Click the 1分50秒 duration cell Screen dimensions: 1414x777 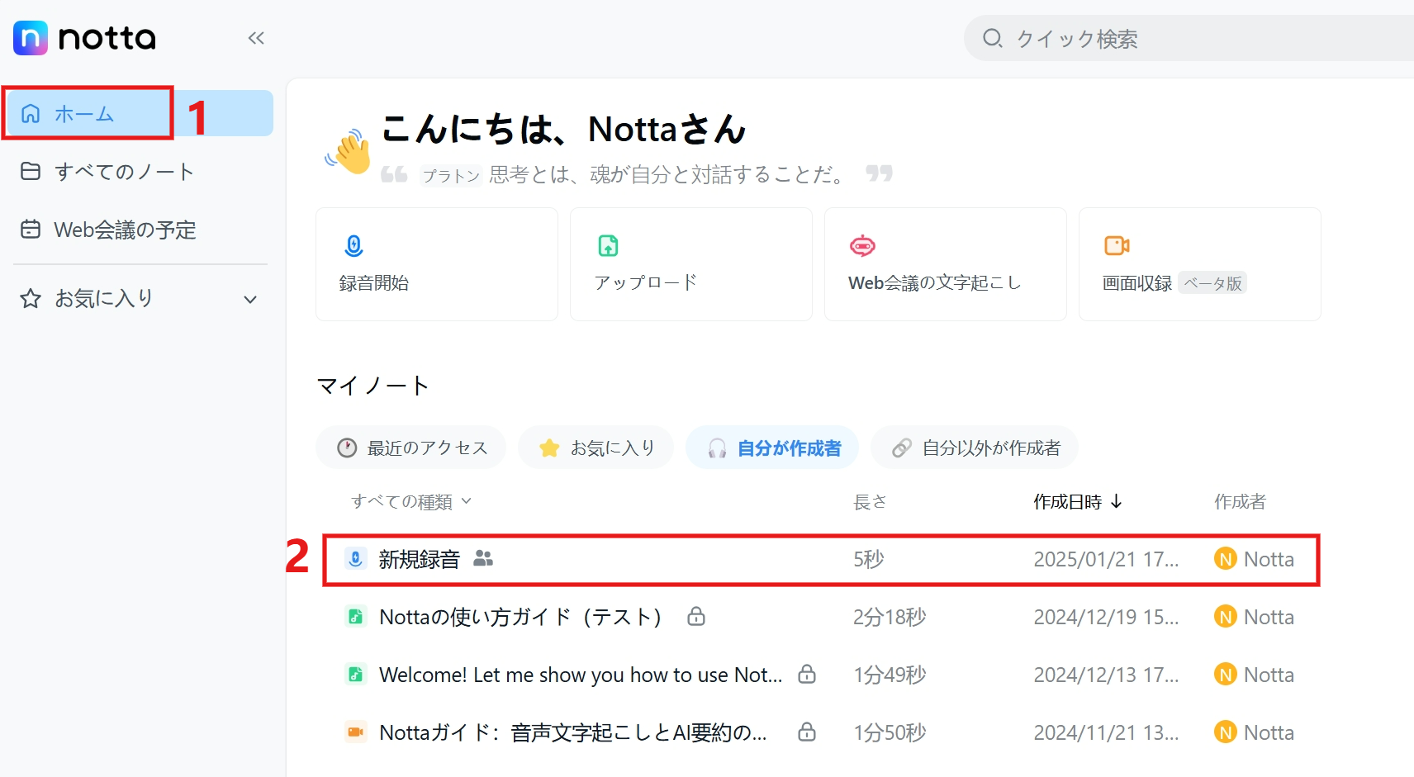click(x=890, y=732)
